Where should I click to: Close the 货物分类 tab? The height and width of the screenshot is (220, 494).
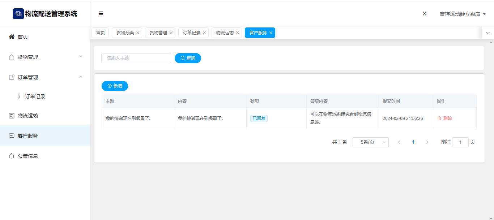pos(138,33)
